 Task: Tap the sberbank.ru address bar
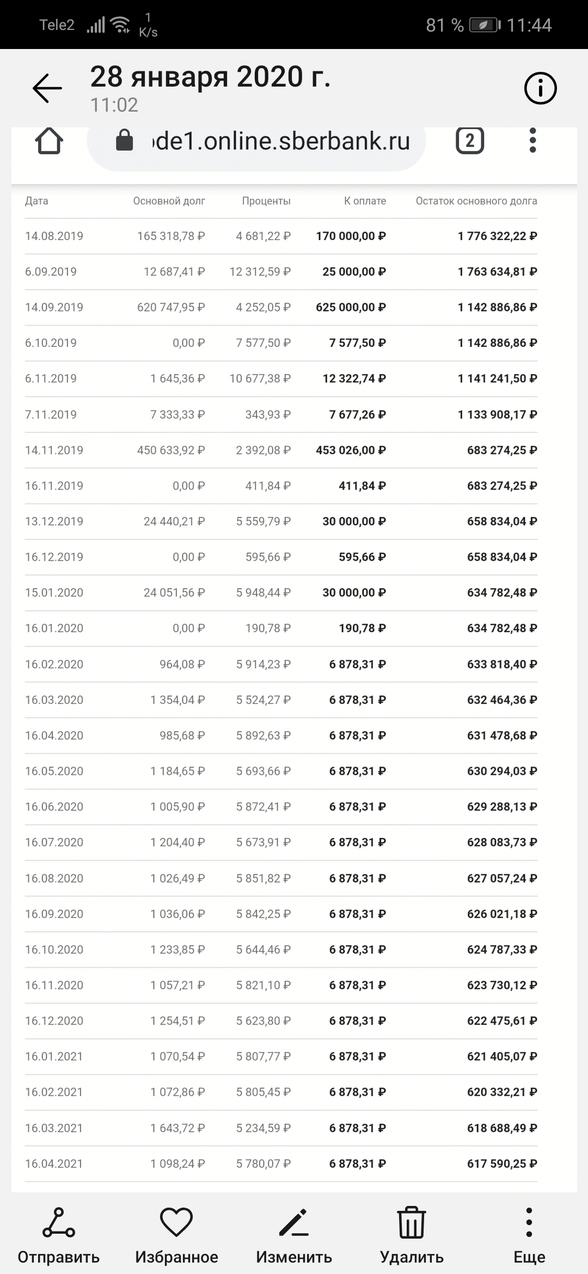(x=280, y=142)
